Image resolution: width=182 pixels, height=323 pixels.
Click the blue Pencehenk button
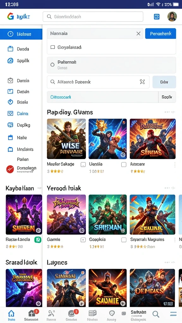click(161, 33)
